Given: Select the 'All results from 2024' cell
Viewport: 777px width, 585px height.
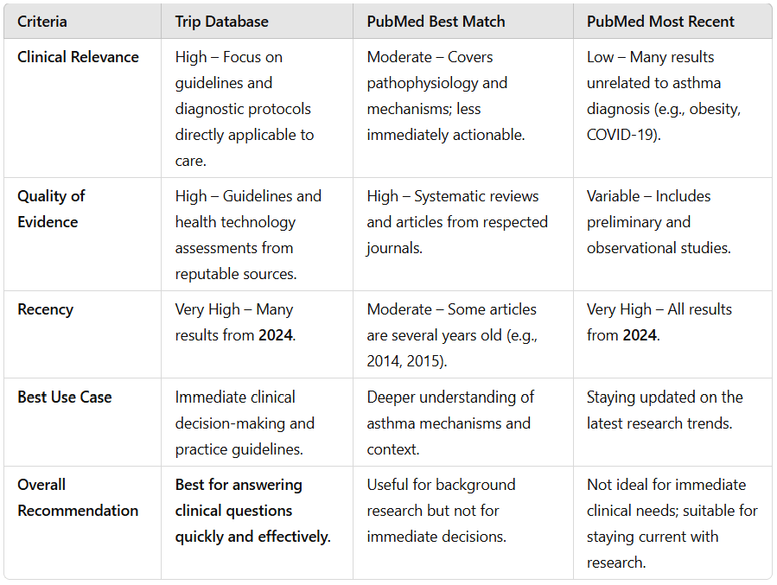Looking at the screenshot, I should point(659,322).
